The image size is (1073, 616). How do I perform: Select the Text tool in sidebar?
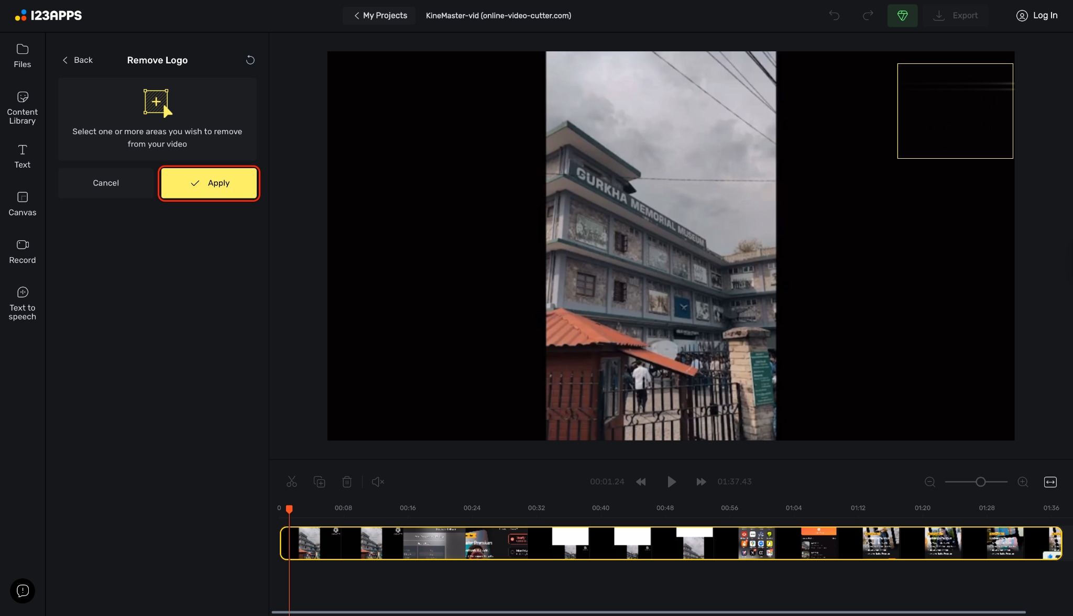[22, 156]
